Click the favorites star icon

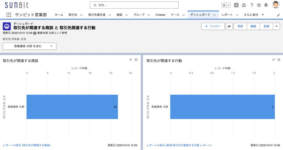pyautogui.click(x=224, y=5)
